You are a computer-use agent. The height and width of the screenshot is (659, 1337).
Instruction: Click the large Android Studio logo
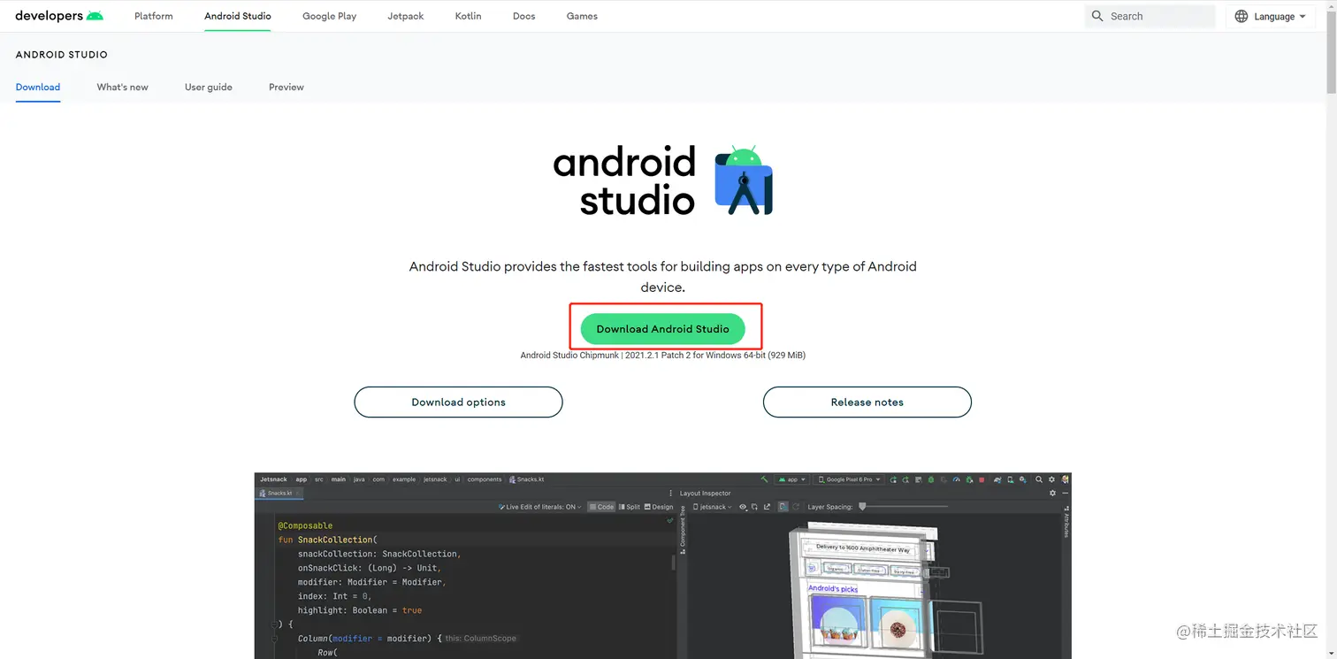(x=663, y=180)
